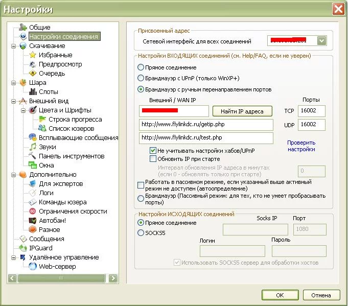349x306 pixels.
Task: Click the Для экспертов icon
Action: click(33, 183)
